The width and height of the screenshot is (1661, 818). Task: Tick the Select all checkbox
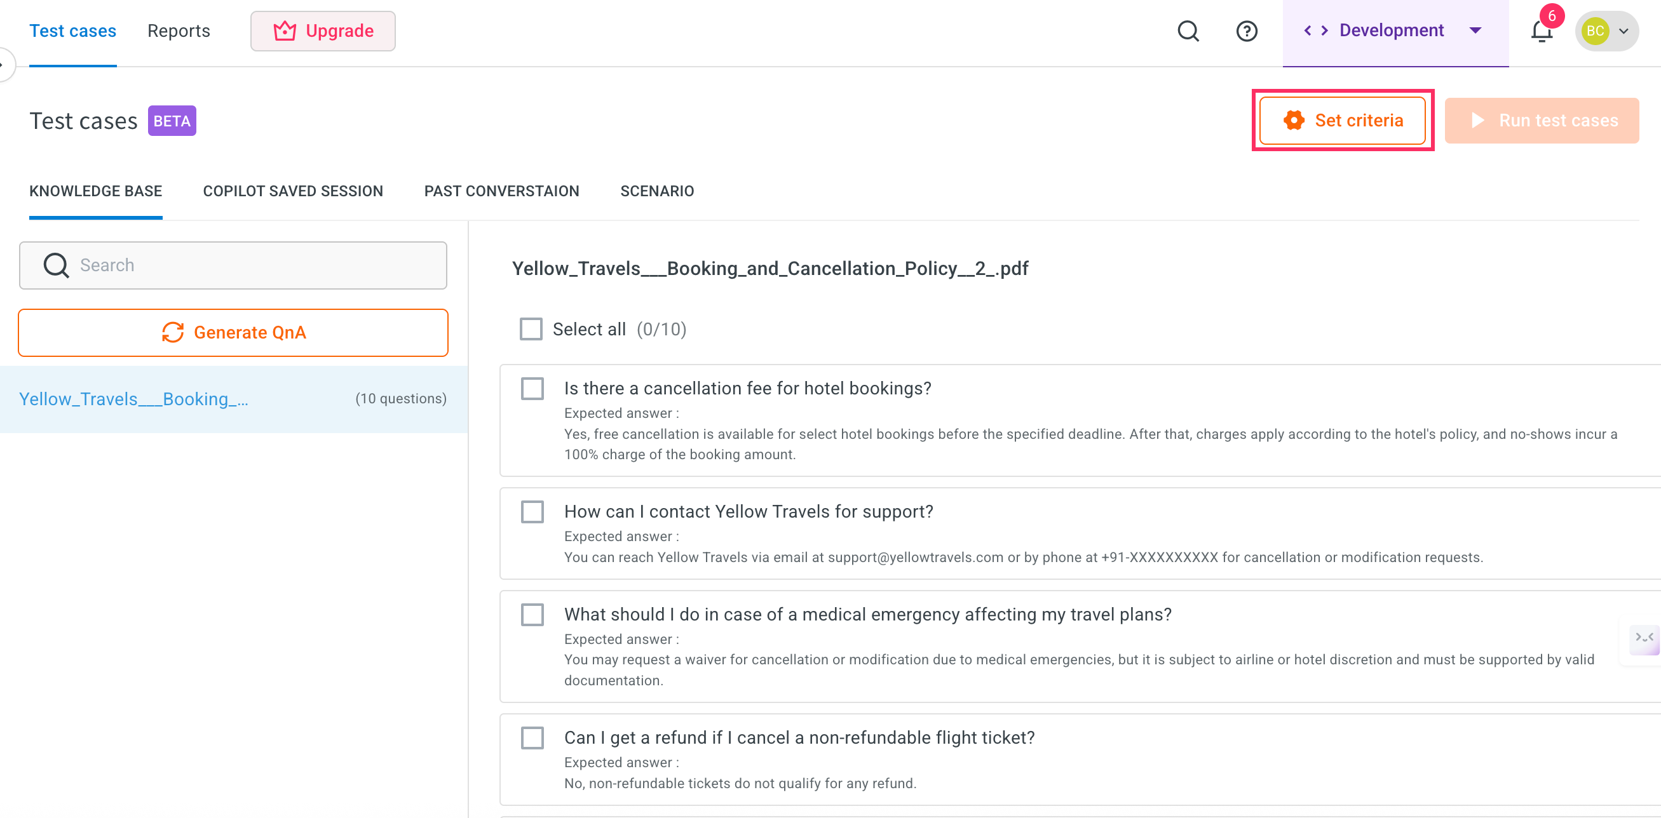click(531, 329)
